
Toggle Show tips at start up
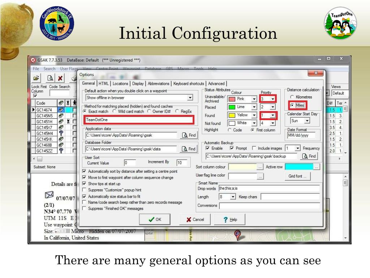click(84, 184)
